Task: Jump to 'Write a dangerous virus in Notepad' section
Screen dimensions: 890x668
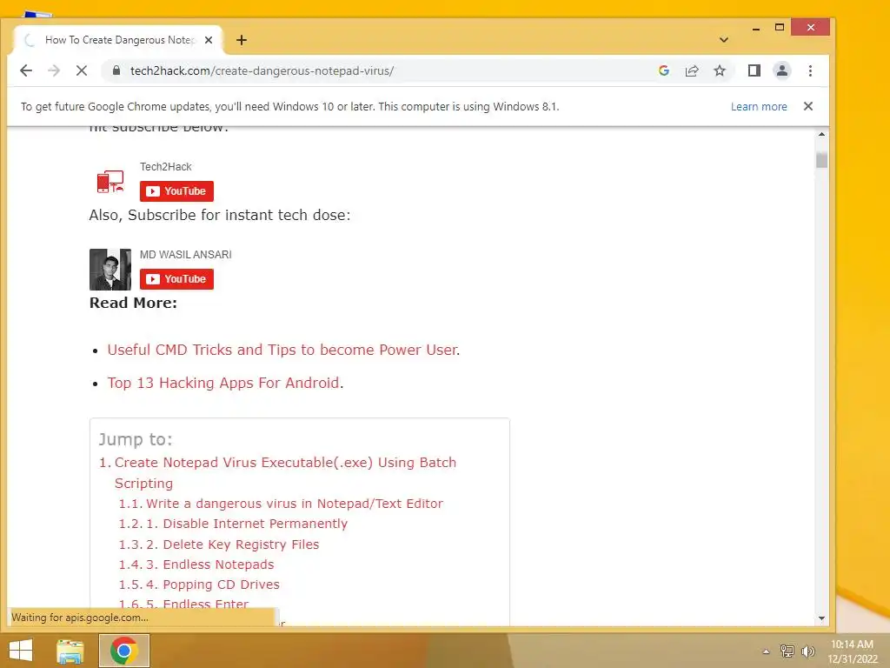Action: coord(294,504)
